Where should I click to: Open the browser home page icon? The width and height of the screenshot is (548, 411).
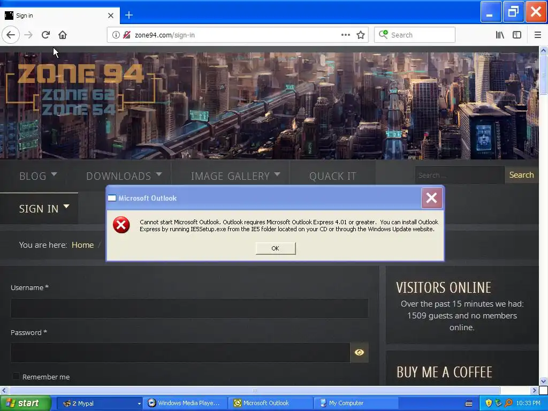click(63, 35)
